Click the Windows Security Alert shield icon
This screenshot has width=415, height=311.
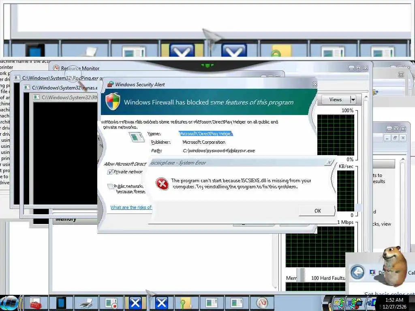[x=113, y=102]
